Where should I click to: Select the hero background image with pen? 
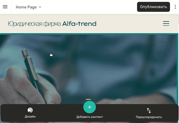pos(89,68)
